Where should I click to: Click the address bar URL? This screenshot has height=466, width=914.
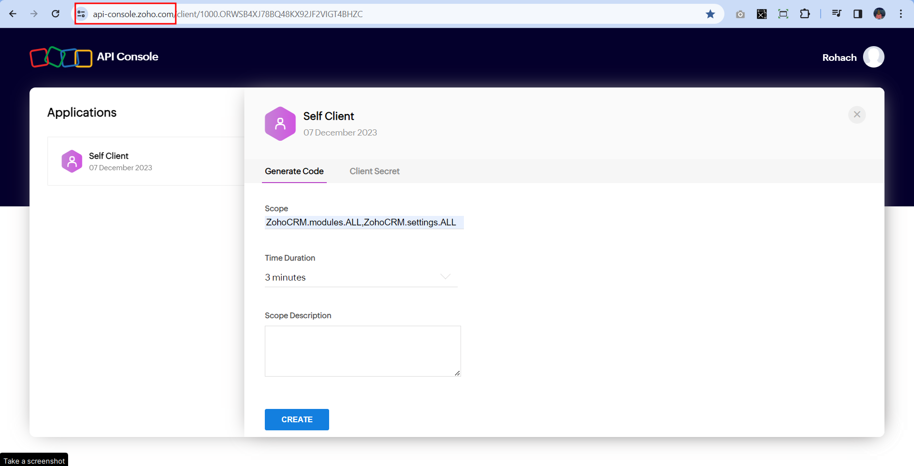coord(228,14)
